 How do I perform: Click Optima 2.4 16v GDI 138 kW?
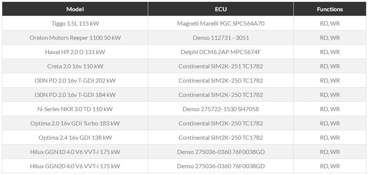click(75, 138)
